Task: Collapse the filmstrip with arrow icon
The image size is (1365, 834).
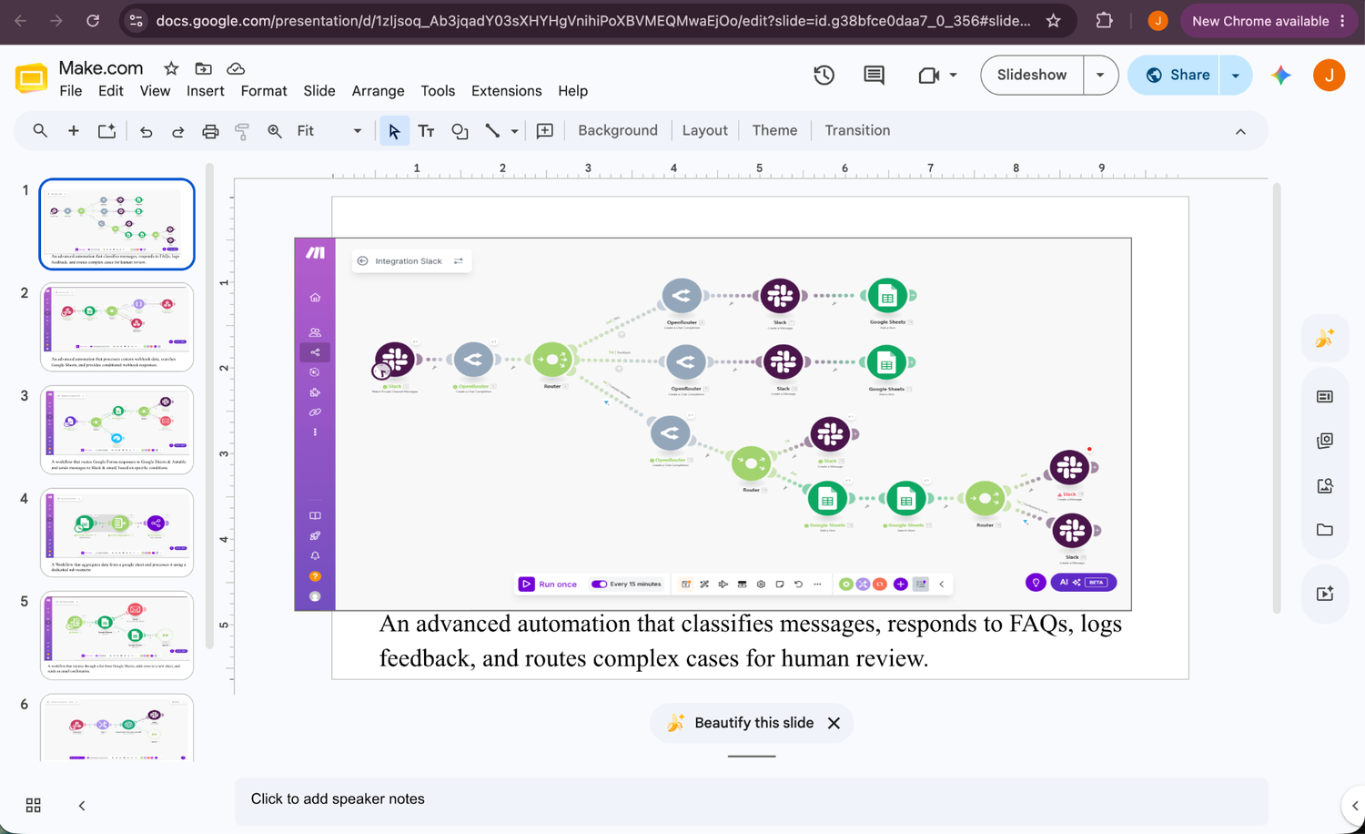Action: (82, 805)
